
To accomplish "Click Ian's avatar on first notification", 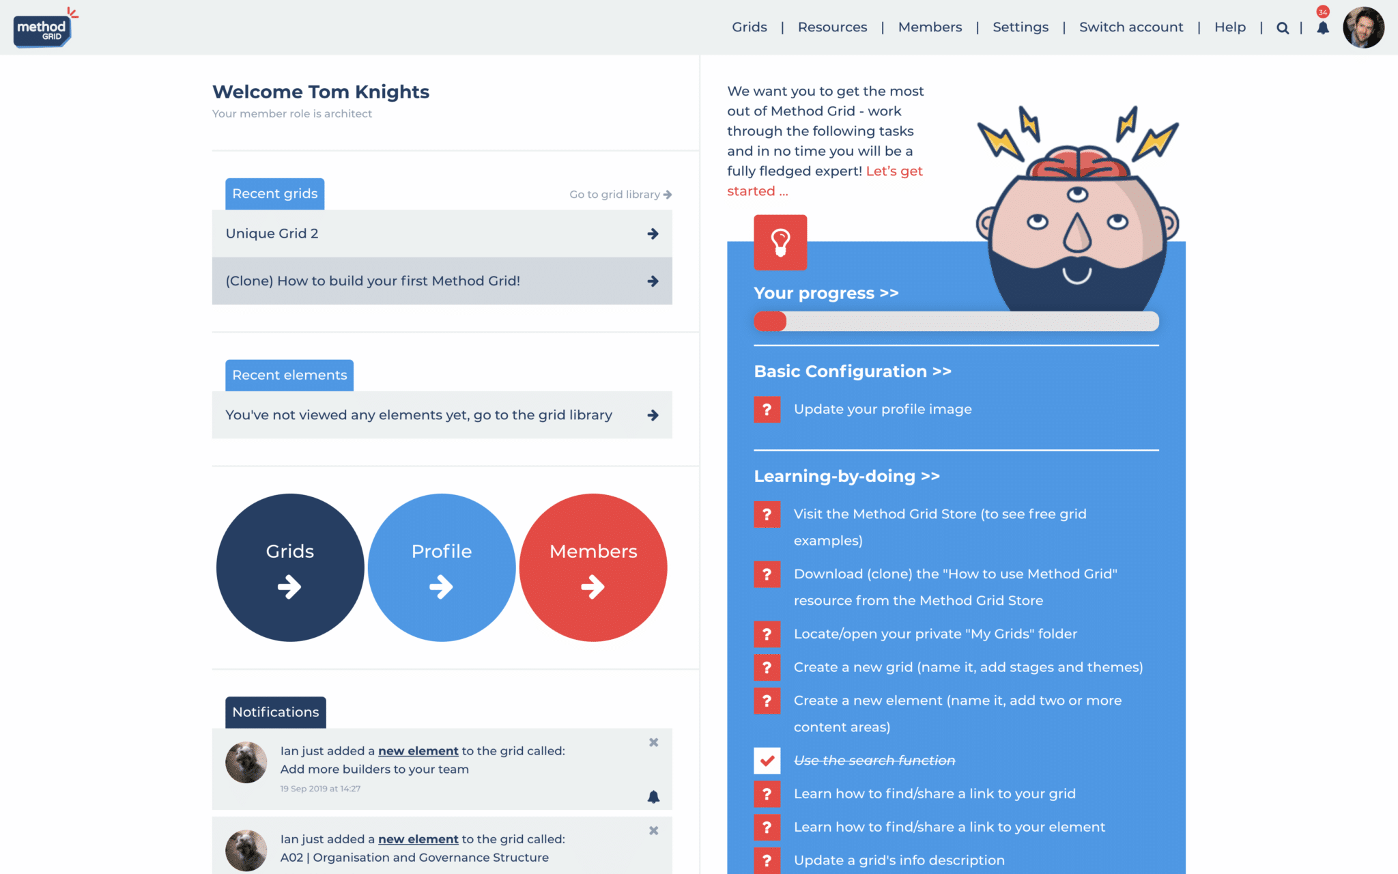I will [246, 762].
